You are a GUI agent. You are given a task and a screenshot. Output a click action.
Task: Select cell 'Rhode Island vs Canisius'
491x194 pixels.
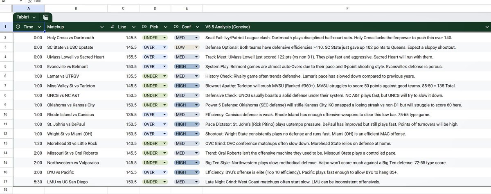click(76, 115)
